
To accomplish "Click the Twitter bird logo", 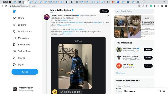I will pos(14,11).
